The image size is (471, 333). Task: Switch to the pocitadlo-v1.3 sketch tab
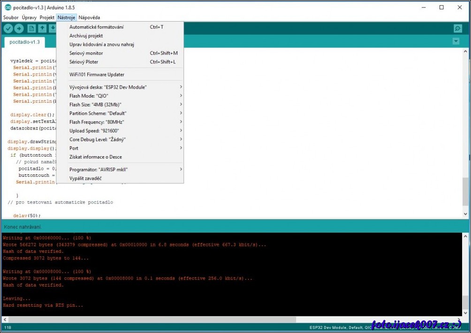[24, 42]
